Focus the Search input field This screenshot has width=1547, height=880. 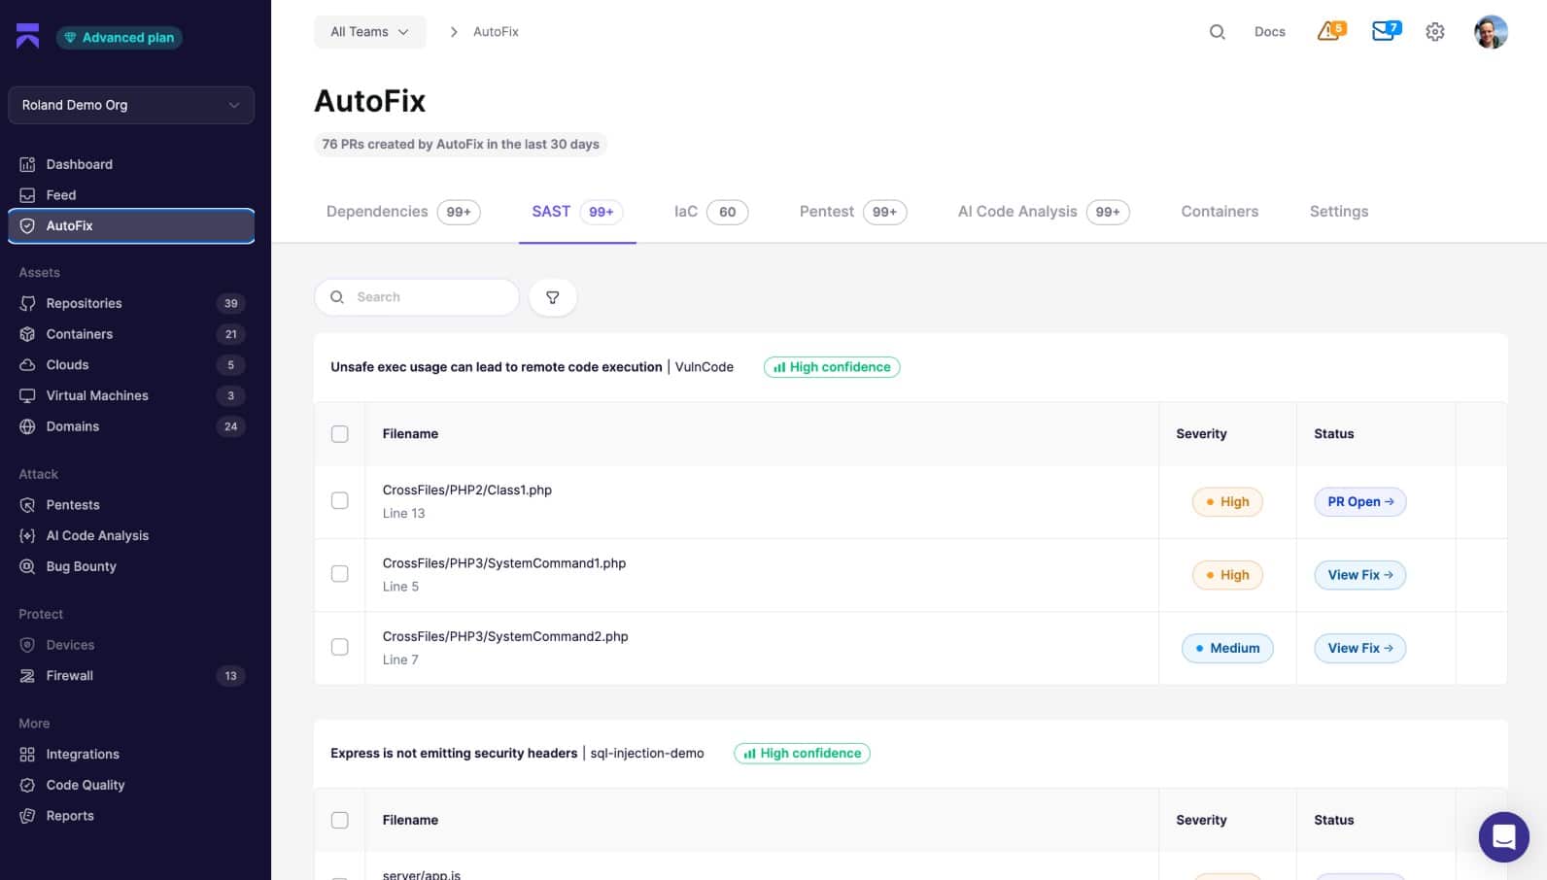pos(417,297)
